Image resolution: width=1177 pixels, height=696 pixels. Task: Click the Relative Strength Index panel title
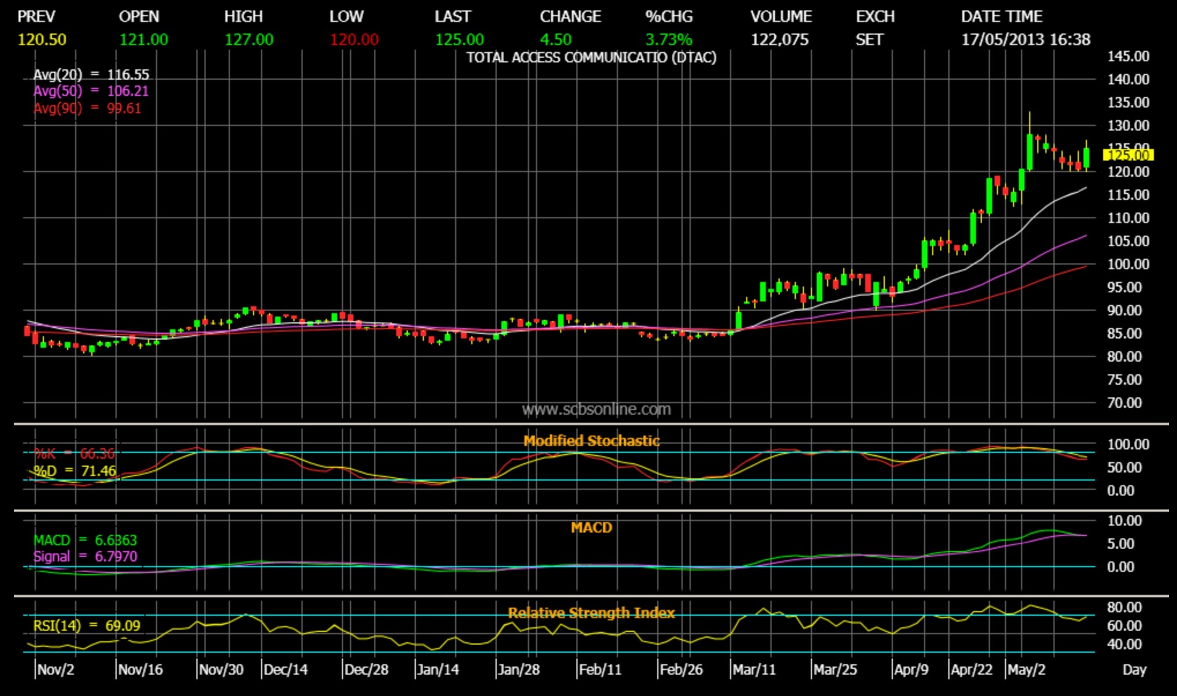click(x=591, y=613)
